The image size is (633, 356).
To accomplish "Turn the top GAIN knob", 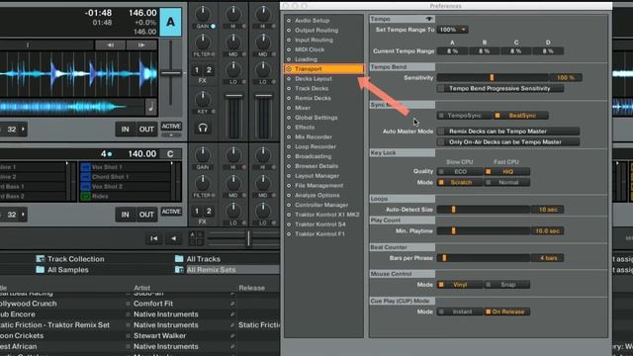I will point(203,14).
